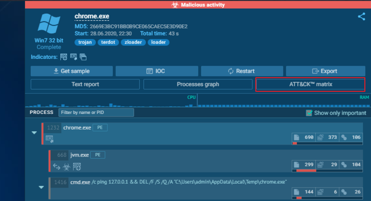Select the cmd.exe process row 1416

point(205,188)
